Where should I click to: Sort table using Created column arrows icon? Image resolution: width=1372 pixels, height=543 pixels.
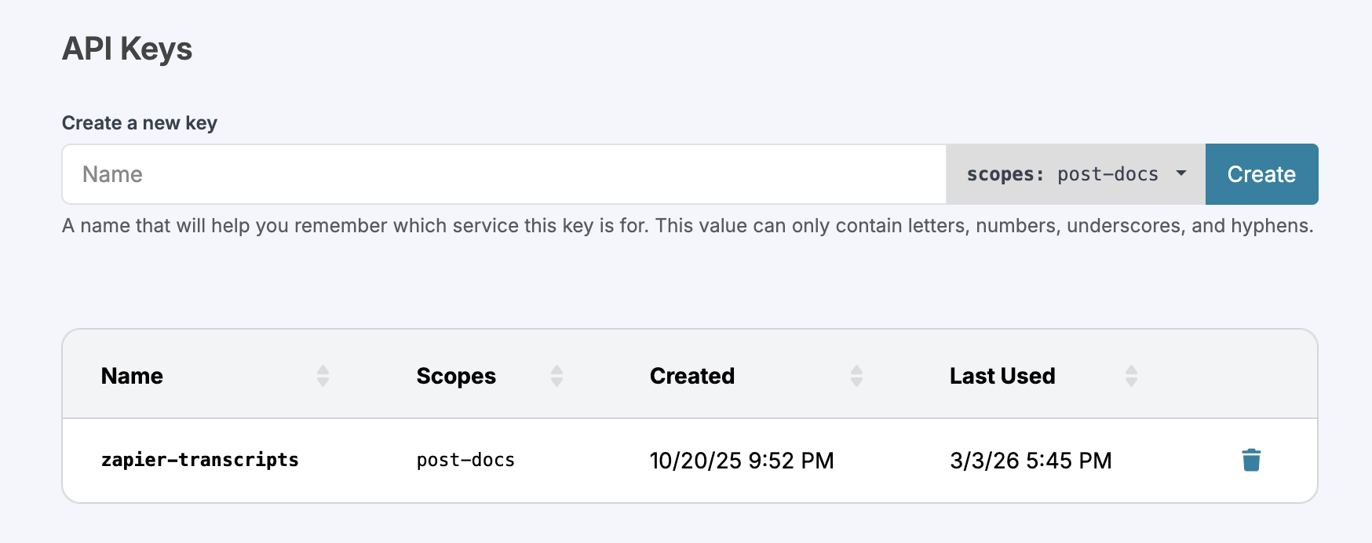pos(856,376)
